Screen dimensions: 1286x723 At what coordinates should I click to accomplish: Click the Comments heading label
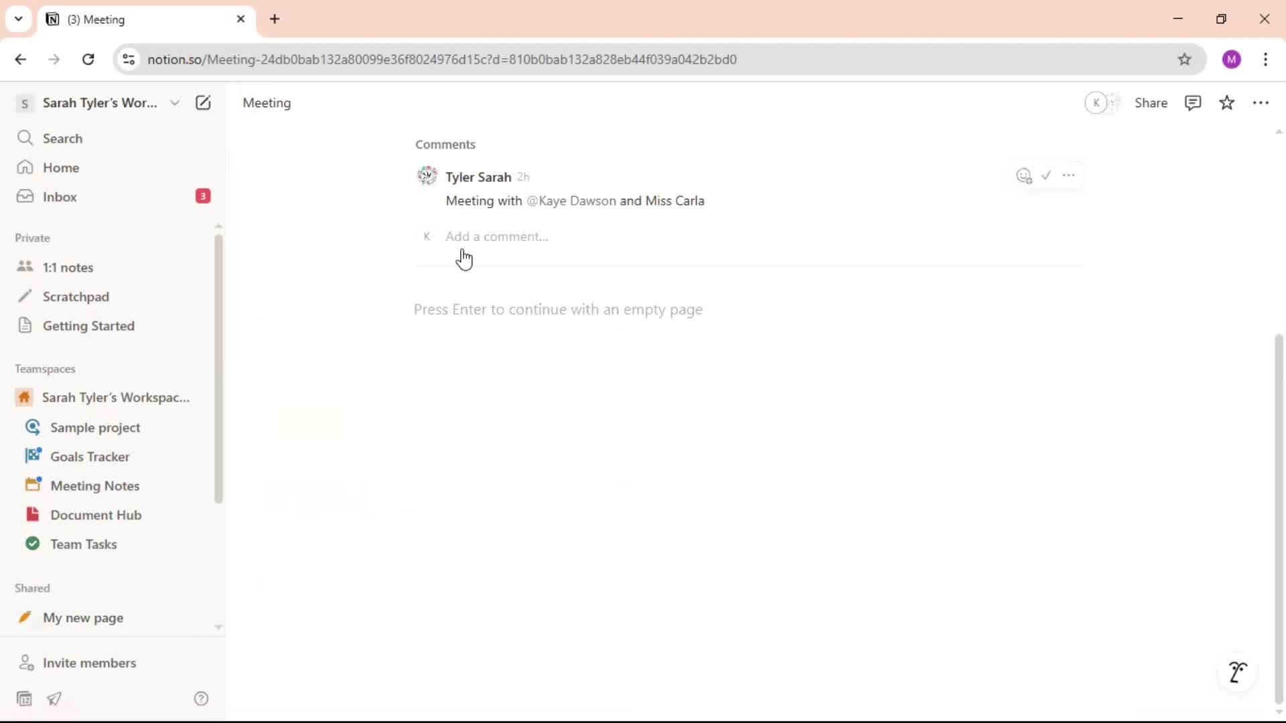pos(445,144)
